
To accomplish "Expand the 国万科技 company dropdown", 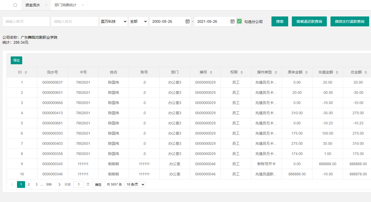I will click(x=114, y=21).
